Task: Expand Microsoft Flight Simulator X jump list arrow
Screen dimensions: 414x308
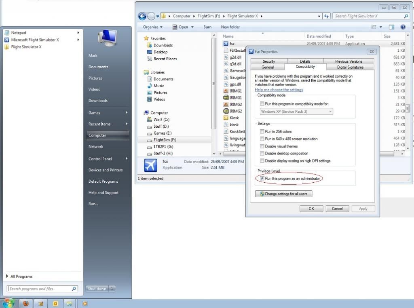Action: pos(78,40)
